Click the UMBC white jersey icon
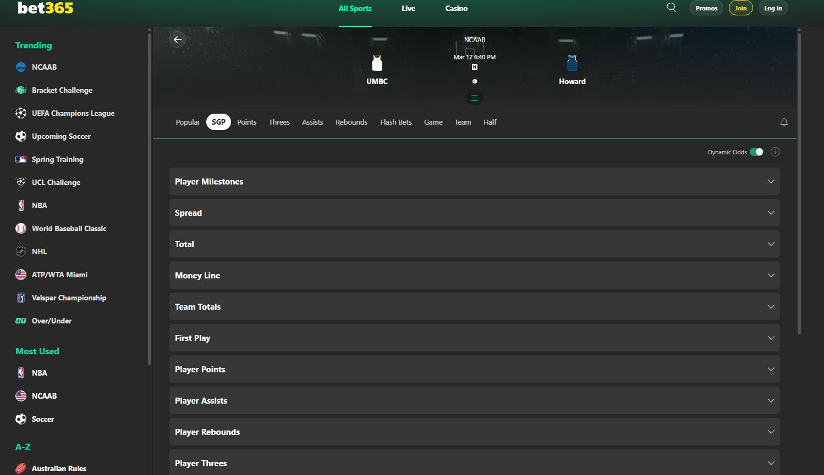The height and width of the screenshot is (475, 824). pyautogui.click(x=377, y=63)
